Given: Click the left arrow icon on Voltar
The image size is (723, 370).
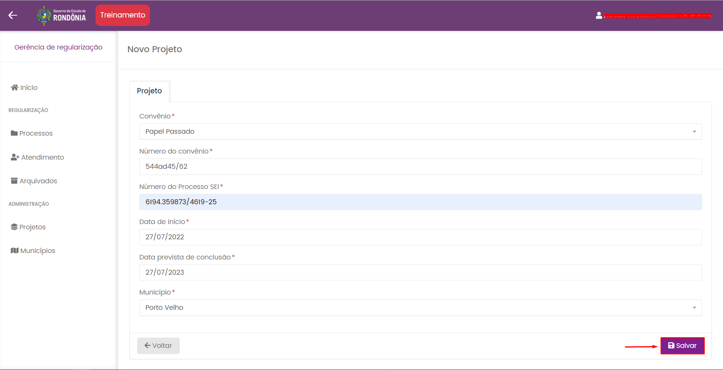Looking at the screenshot, I should click(147, 346).
